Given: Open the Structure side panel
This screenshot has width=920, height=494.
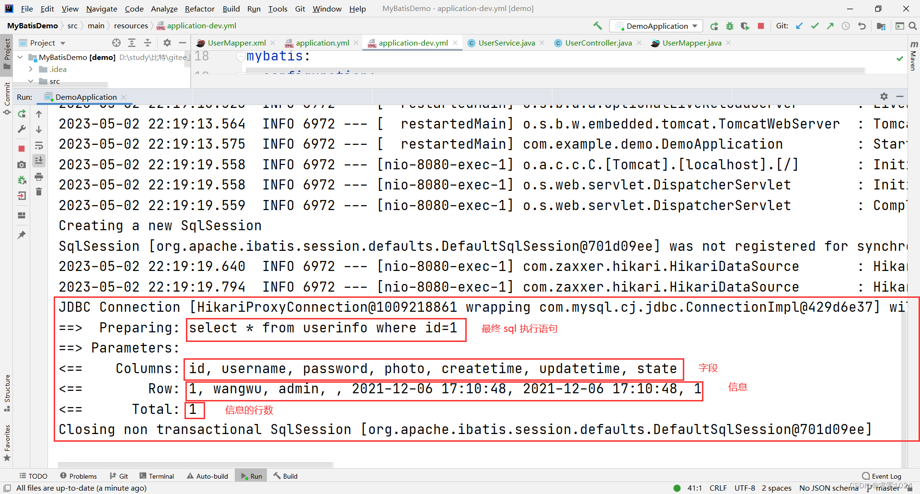Looking at the screenshot, I should point(7,392).
